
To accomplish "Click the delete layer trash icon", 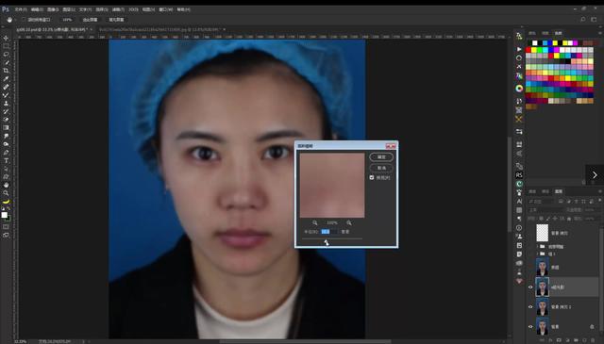I will pos(593,340).
